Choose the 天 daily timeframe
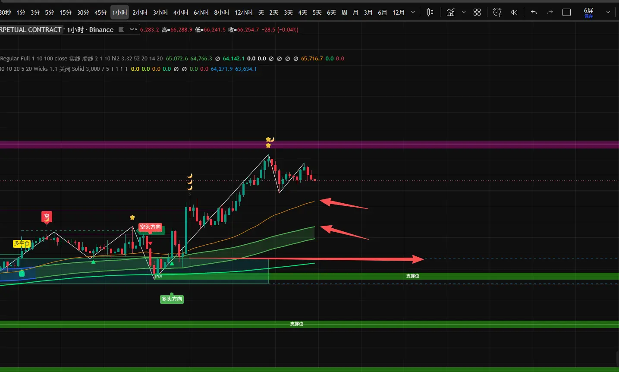619x372 pixels. [261, 13]
